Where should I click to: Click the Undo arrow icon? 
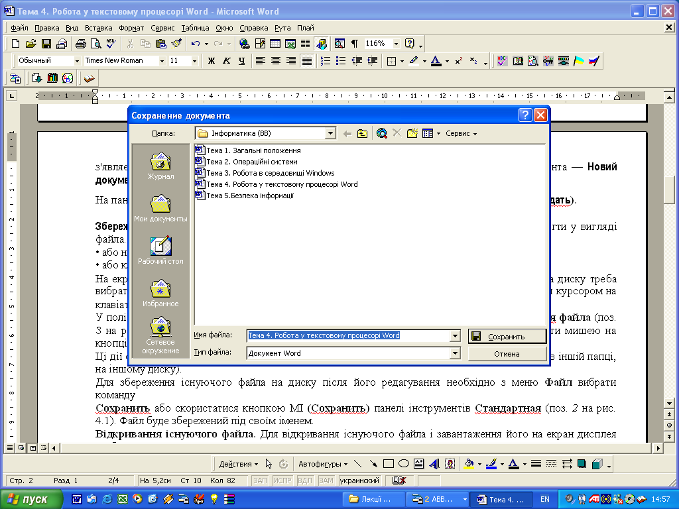pos(196,44)
